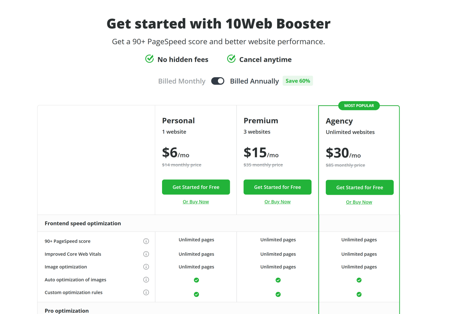Open the info tooltip for 90+ PageSpeed score

(x=146, y=241)
